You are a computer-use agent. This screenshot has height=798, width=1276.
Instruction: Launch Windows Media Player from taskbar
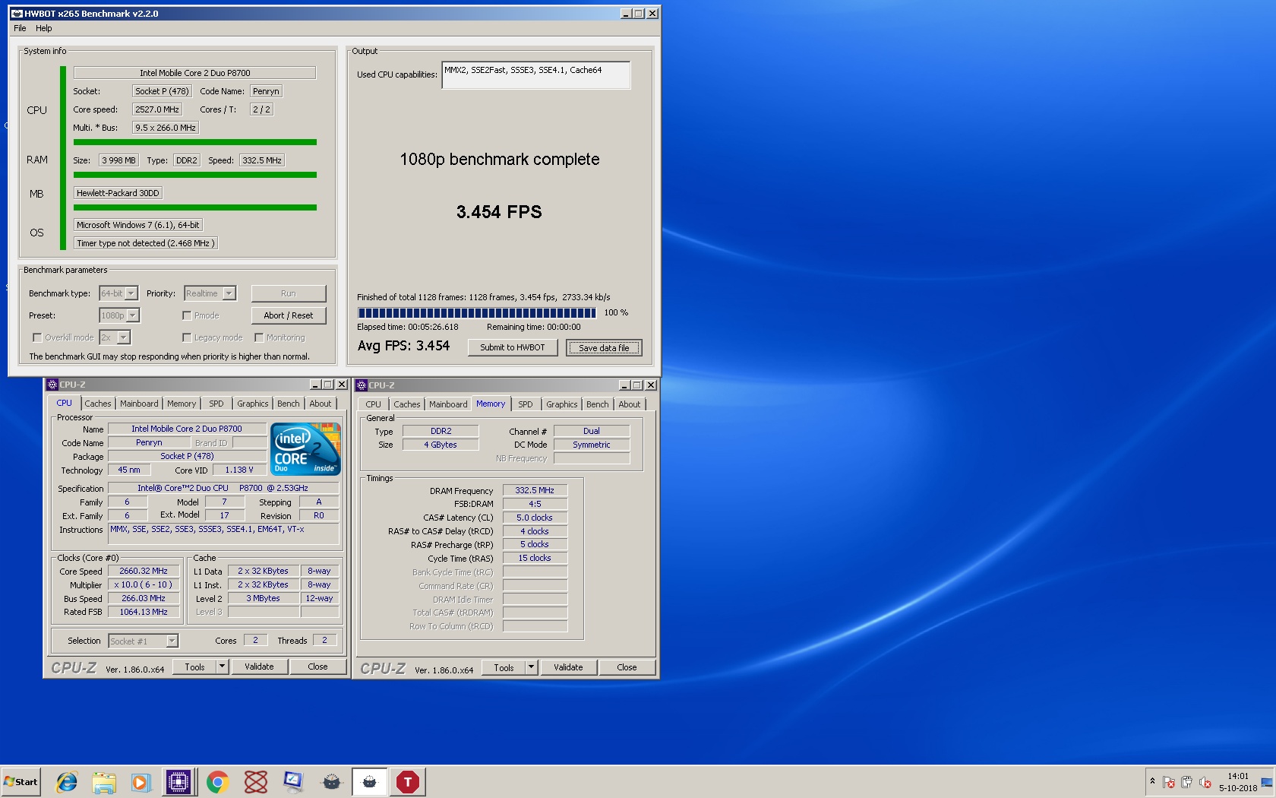pos(141,781)
